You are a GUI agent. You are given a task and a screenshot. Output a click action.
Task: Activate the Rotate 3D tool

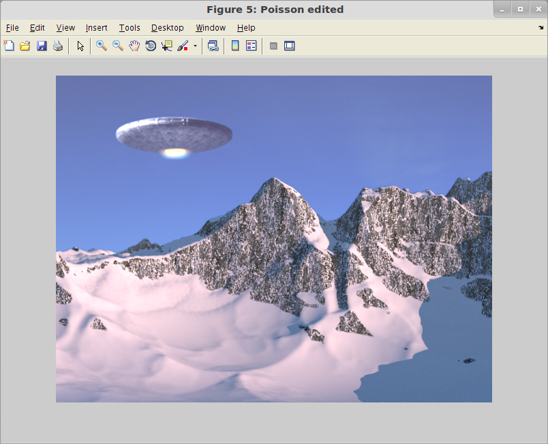click(151, 46)
